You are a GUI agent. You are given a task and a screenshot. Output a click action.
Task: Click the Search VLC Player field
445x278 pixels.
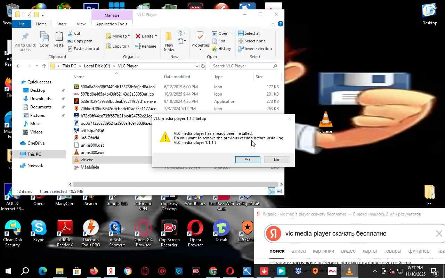coord(245,66)
